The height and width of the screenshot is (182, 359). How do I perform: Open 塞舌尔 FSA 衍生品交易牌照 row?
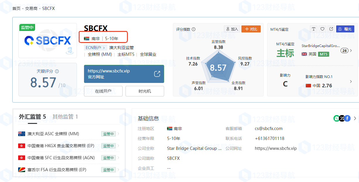click(69, 170)
